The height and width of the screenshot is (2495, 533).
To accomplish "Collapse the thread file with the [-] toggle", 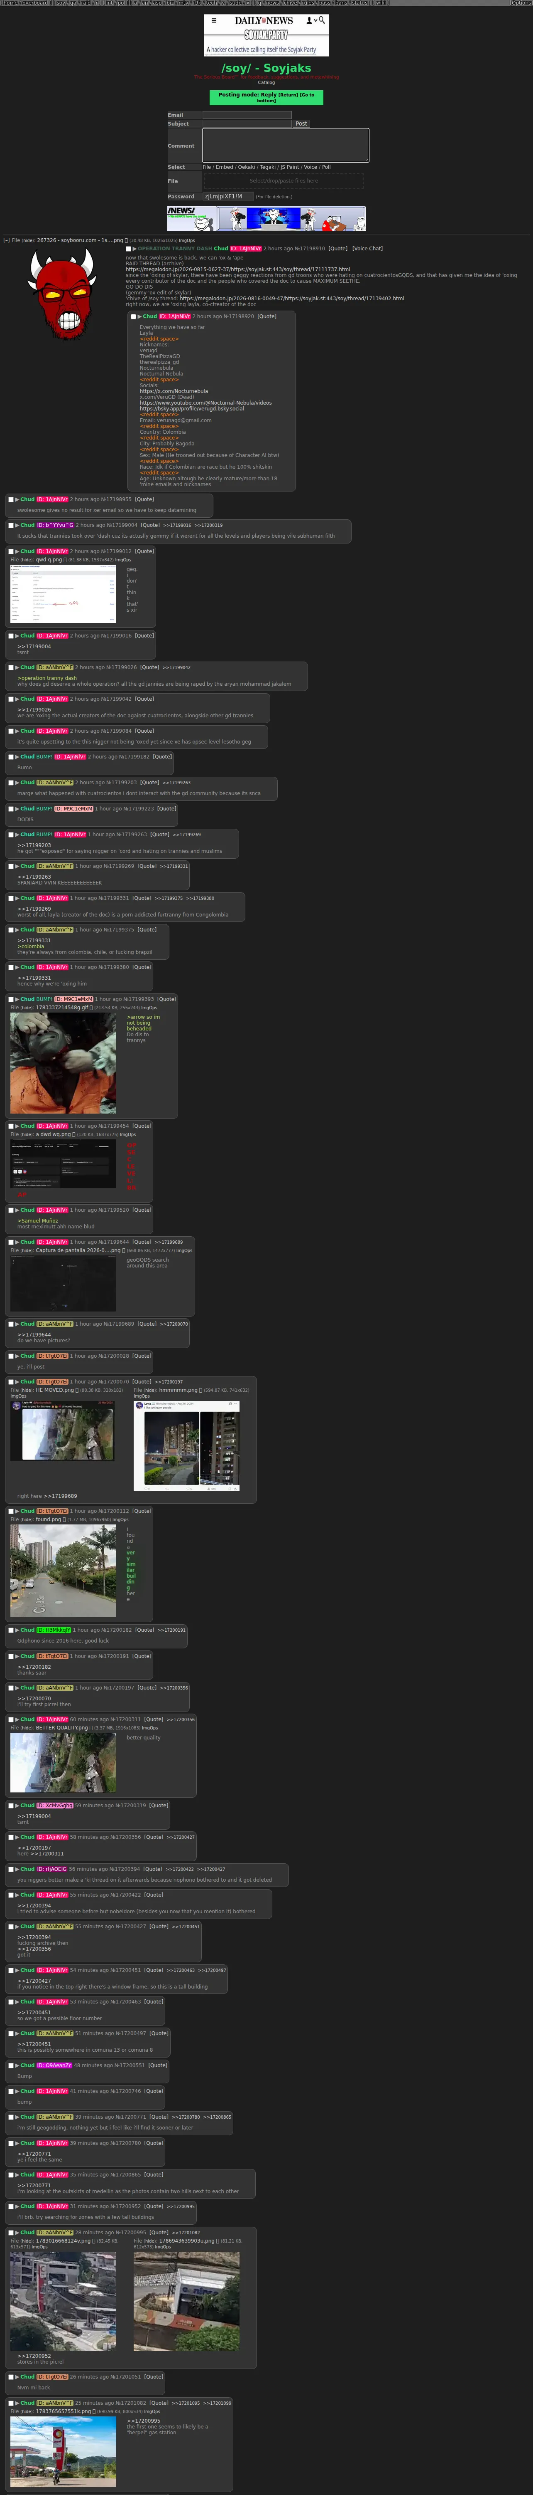I will coord(6,240).
